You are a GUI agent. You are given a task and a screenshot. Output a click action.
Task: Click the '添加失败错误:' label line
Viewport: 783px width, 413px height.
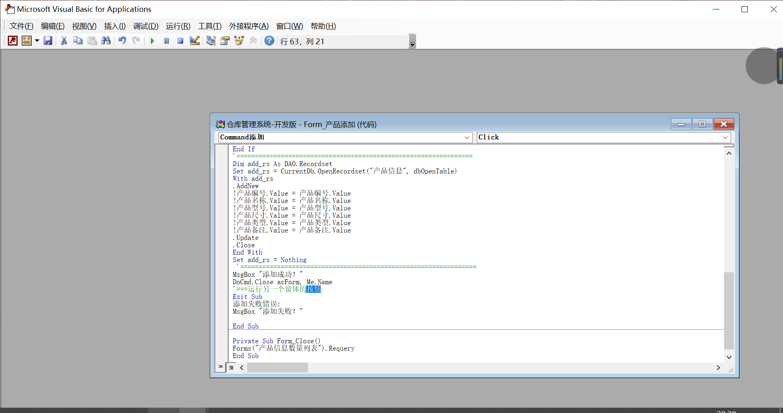click(x=257, y=304)
